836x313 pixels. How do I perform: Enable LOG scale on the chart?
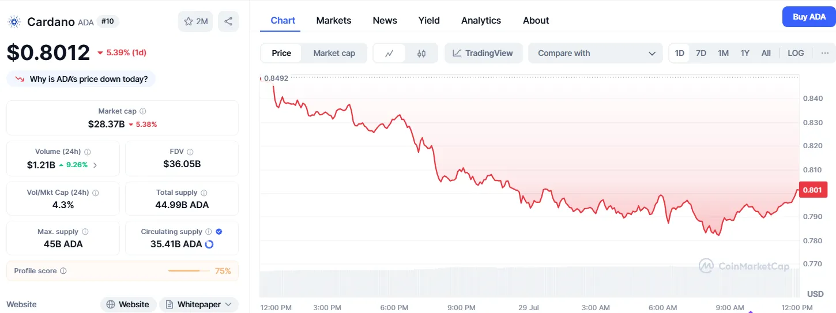pyautogui.click(x=795, y=53)
